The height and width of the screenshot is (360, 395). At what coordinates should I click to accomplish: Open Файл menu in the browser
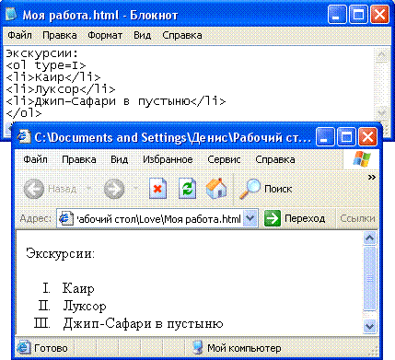(35, 159)
